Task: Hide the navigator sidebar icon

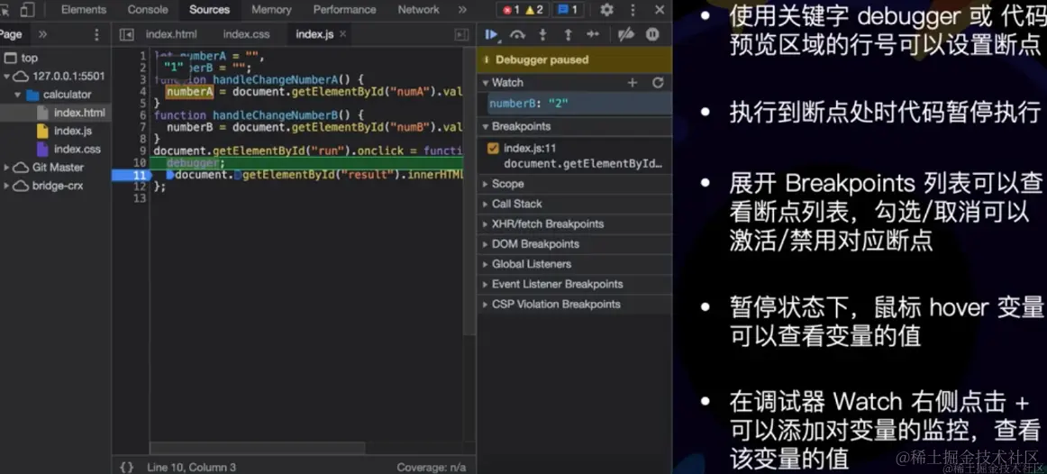Action: pos(127,35)
